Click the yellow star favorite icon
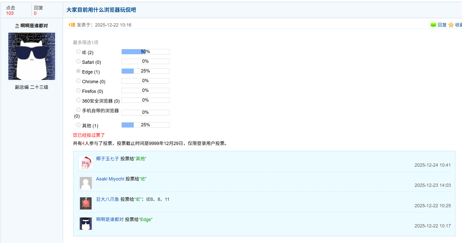The image size is (462, 243). [451, 25]
